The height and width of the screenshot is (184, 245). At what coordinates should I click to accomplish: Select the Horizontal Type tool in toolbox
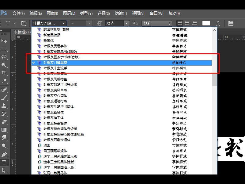tap(4, 163)
